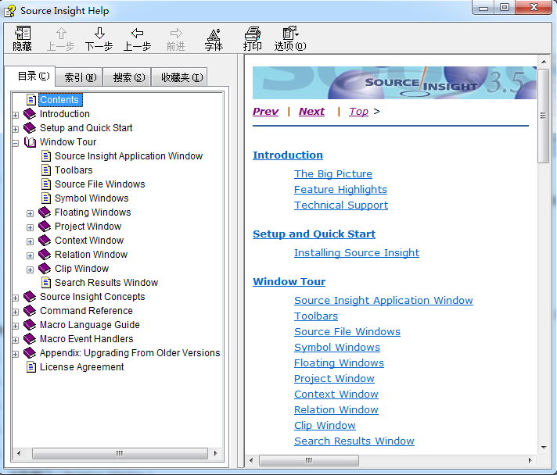Click the Source Insight 3.5 banner image
The height and width of the screenshot is (475, 557).
pyautogui.click(x=394, y=83)
